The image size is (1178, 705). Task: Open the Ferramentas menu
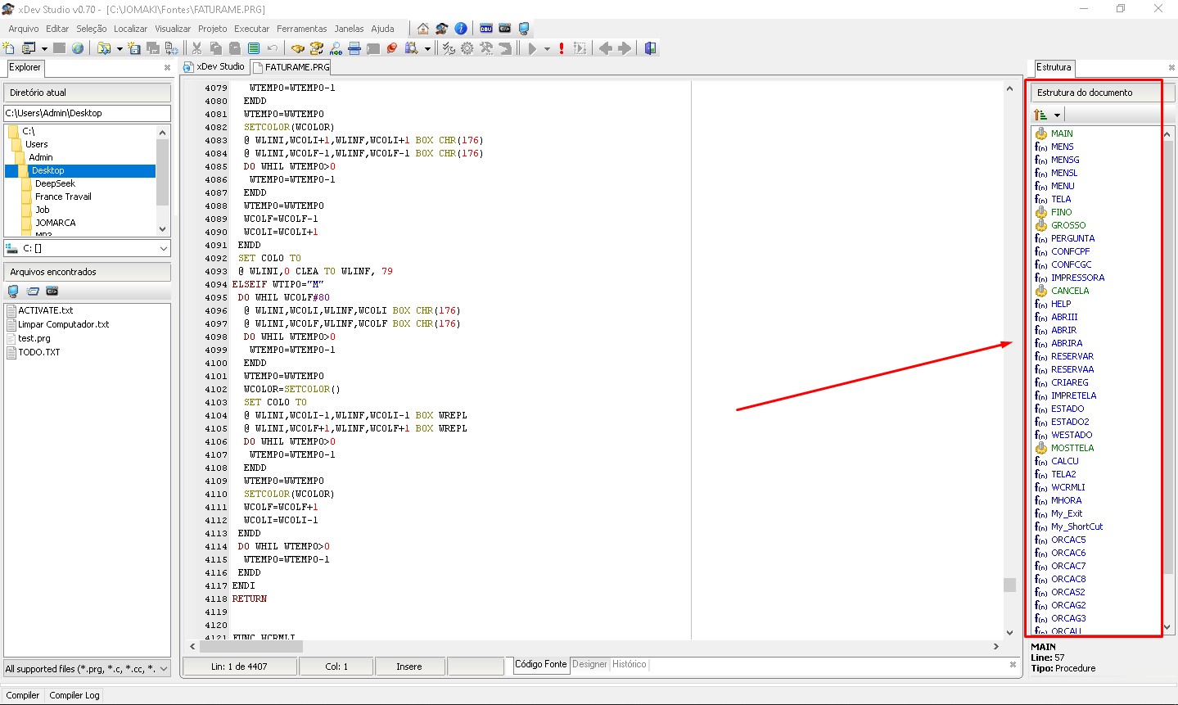(301, 29)
